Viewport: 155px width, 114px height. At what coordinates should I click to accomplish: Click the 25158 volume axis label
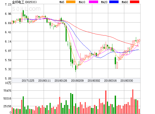(7, 106)
